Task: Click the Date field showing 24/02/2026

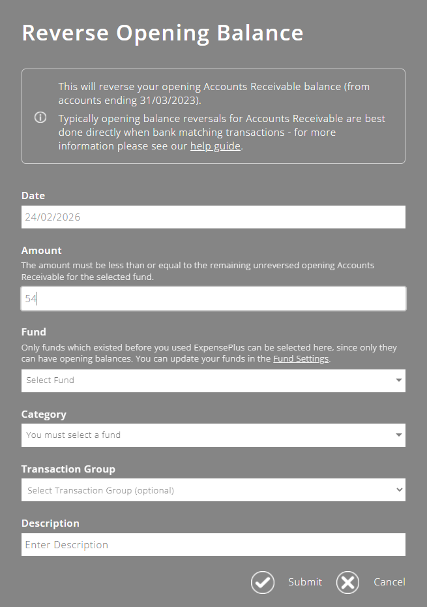Action: [x=213, y=217]
